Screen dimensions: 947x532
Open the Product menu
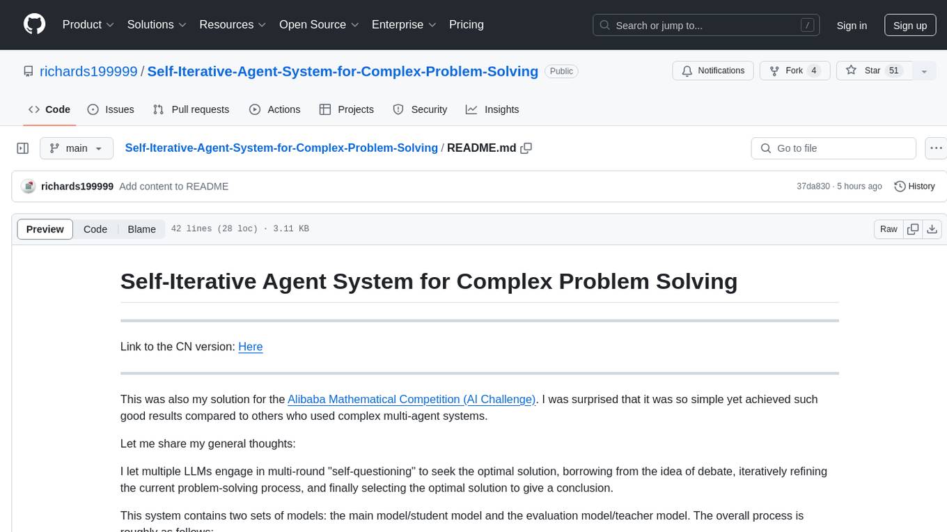tap(88, 24)
